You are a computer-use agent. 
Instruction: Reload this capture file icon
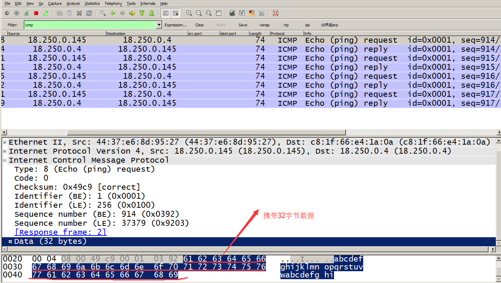point(89,13)
